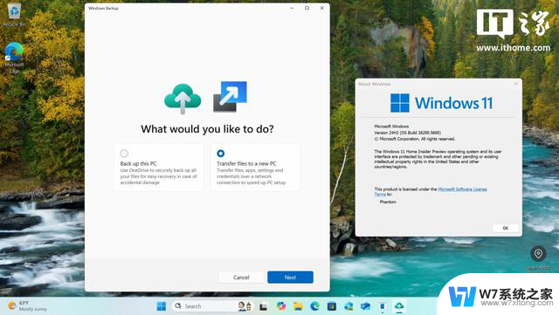The height and width of the screenshot is (315, 559).
Task: Click the search highlight illustration in the search box
Action: [245, 306]
